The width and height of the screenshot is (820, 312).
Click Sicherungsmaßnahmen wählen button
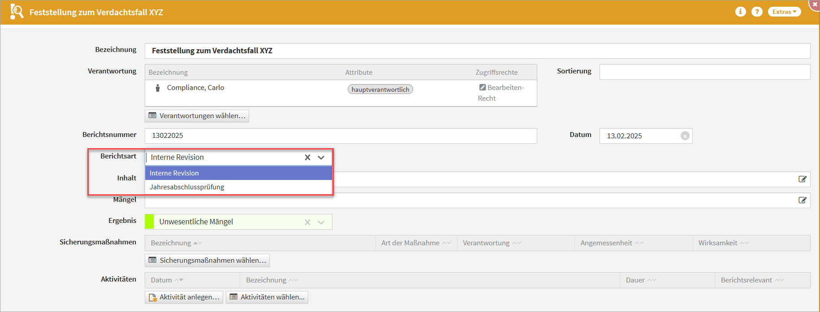pyautogui.click(x=207, y=261)
